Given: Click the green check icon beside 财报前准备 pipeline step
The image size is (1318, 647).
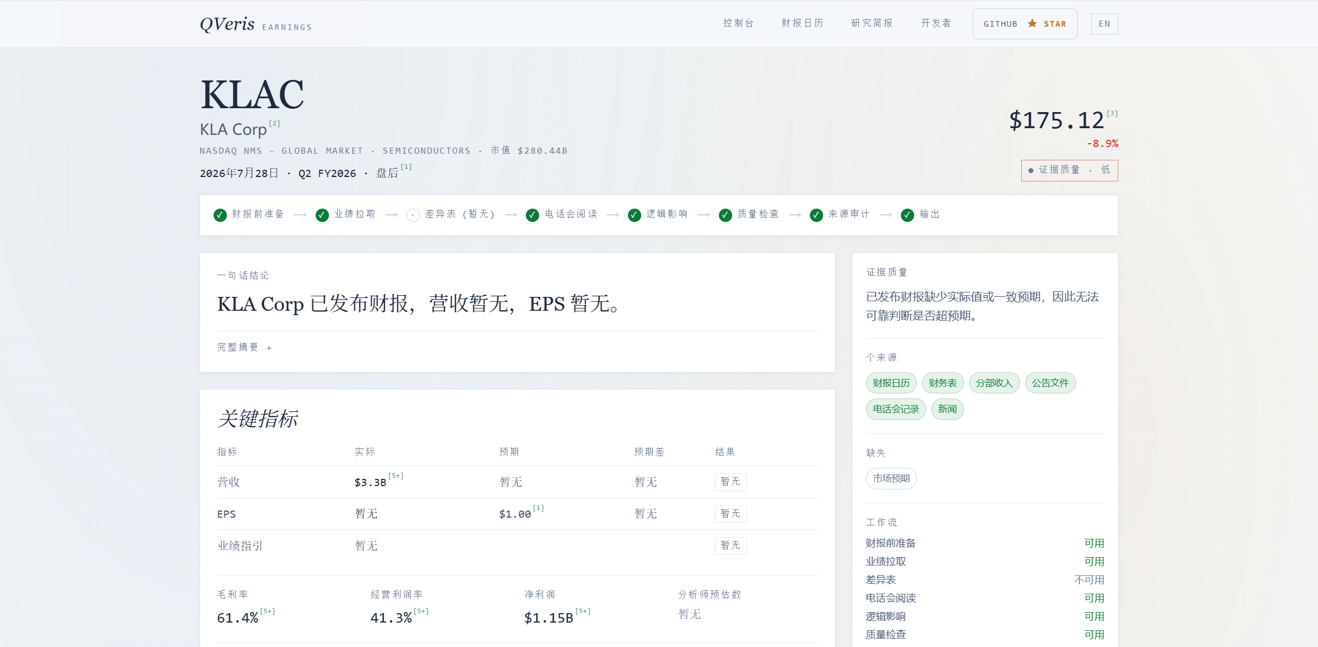Looking at the screenshot, I should tap(220, 215).
